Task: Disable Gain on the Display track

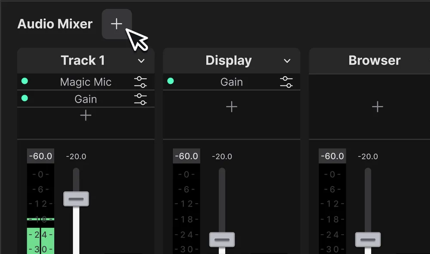Action: (170, 81)
